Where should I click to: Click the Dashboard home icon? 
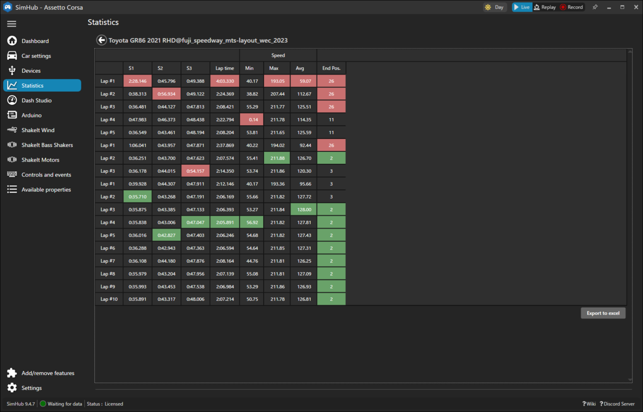[12, 41]
